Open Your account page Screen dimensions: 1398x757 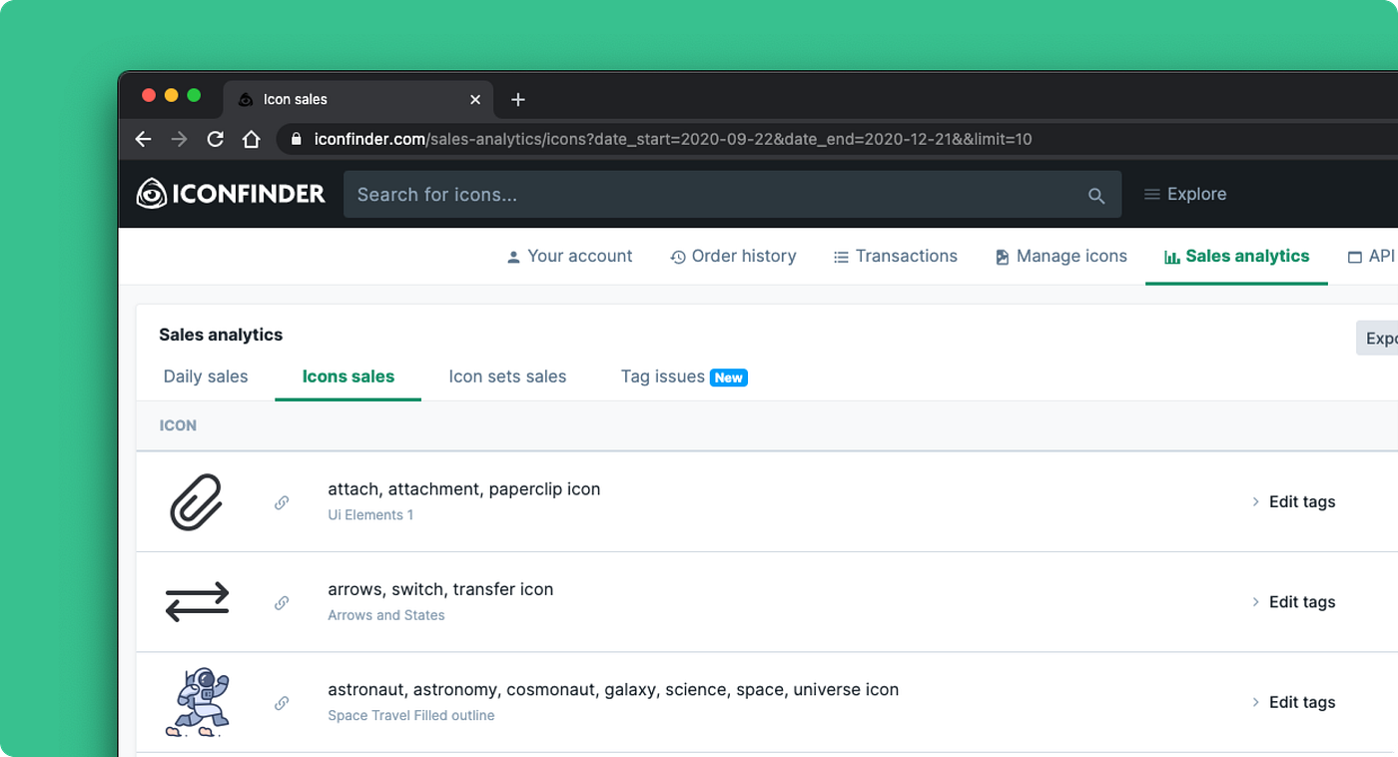(569, 256)
